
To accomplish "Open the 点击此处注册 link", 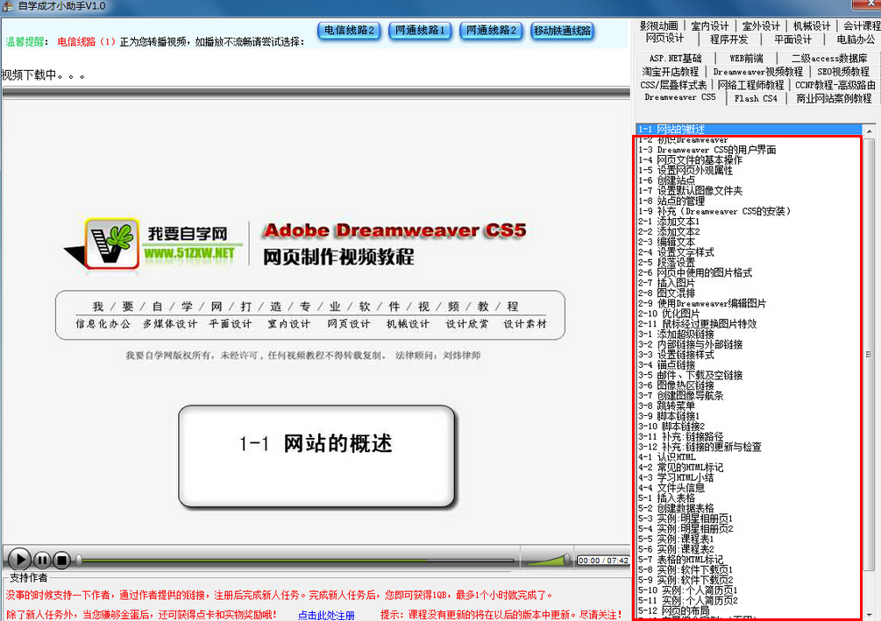I will (x=326, y=615).
